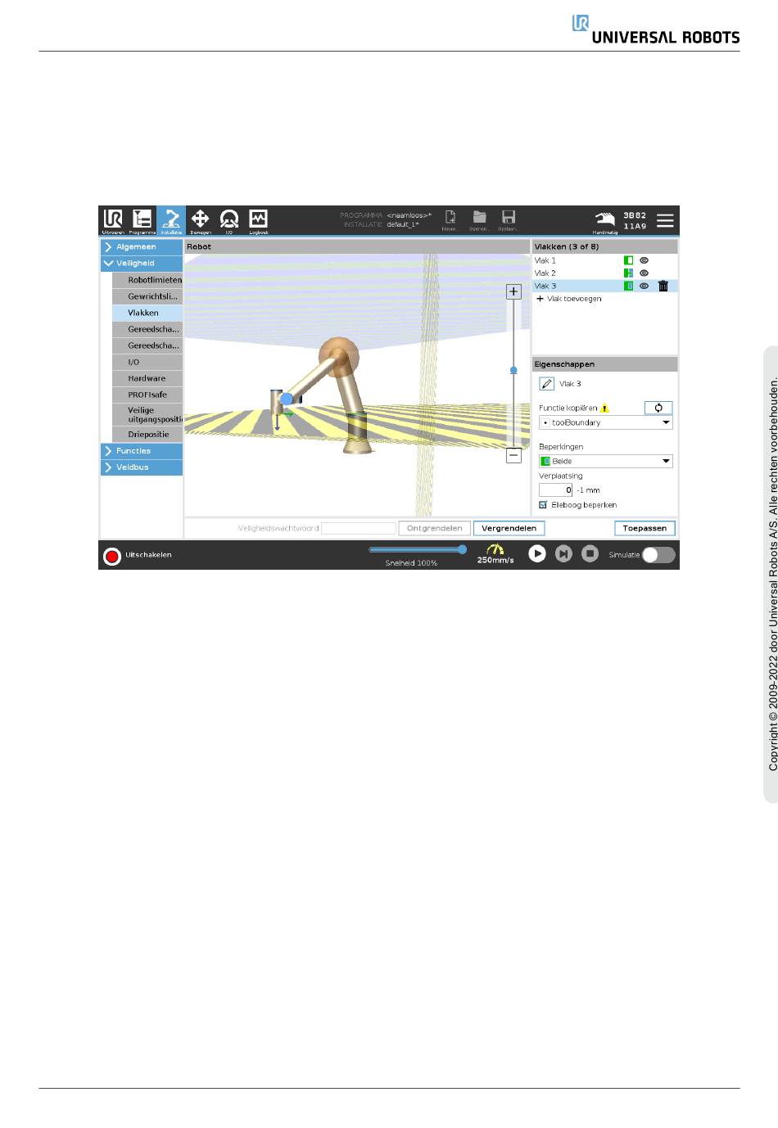Click the Toepassen button
Image resolution: width=778 pixels, height=1128 pixels.
pyautogui.click(x=645, y=528)
